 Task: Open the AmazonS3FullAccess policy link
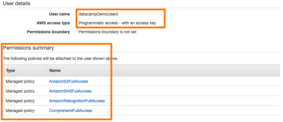[68, 81]
